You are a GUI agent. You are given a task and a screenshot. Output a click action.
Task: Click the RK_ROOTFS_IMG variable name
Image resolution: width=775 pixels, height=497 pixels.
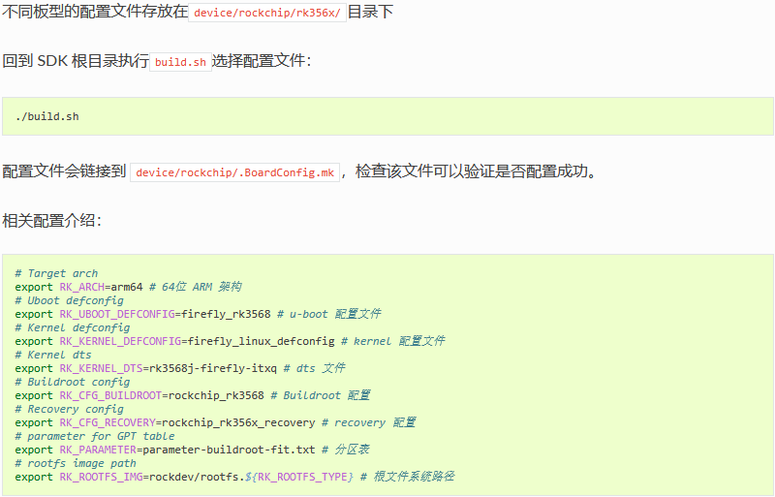point(101,478)
